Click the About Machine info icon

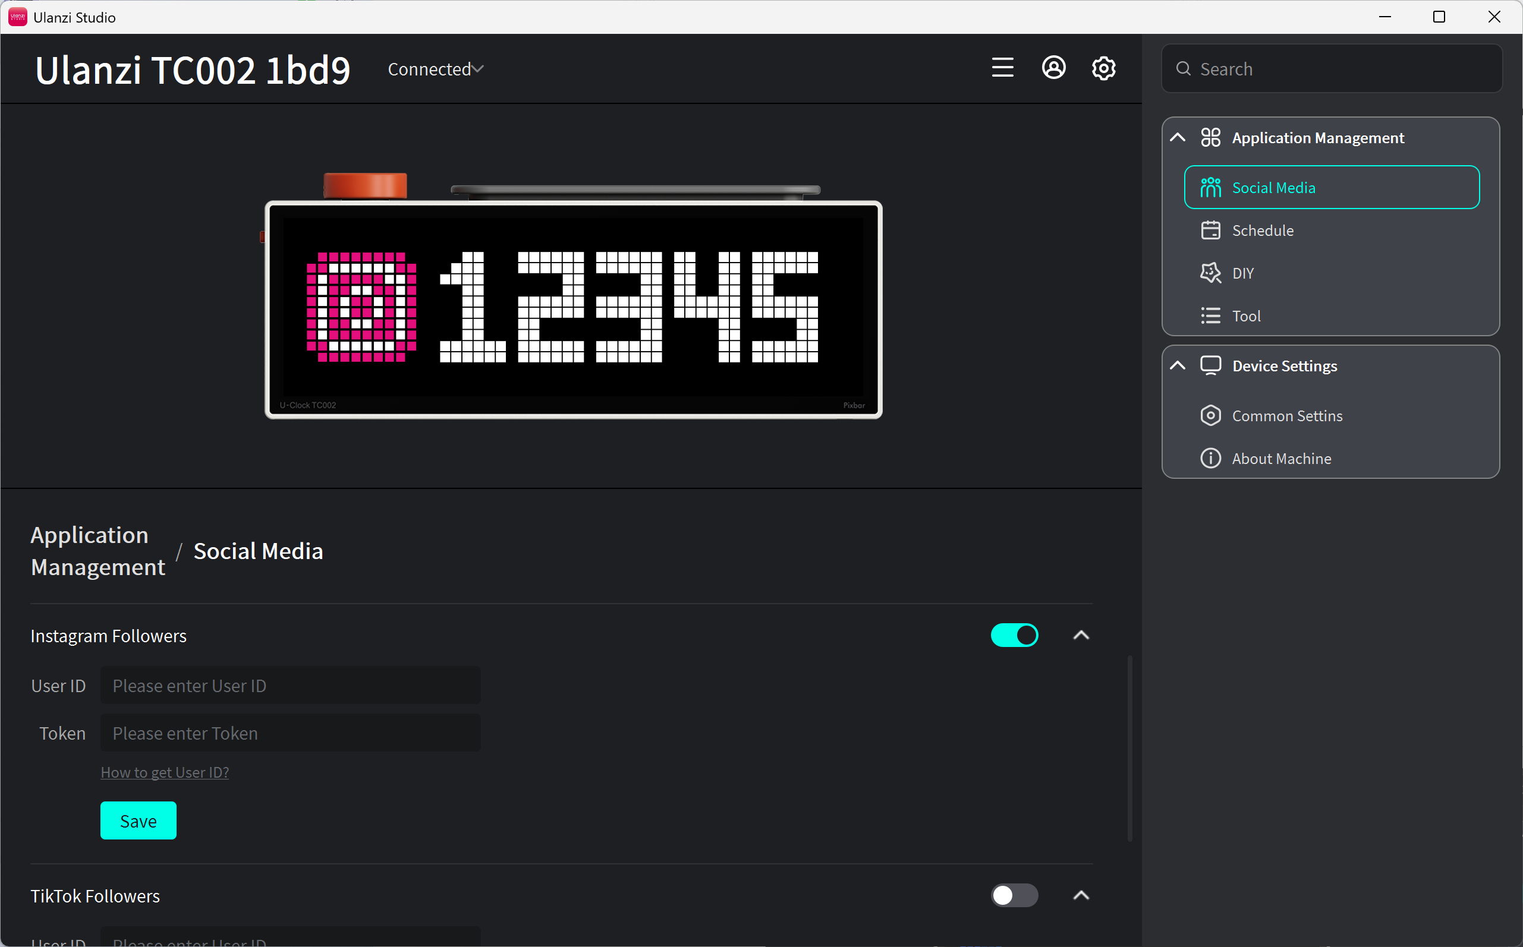(x=1210, y=458)
